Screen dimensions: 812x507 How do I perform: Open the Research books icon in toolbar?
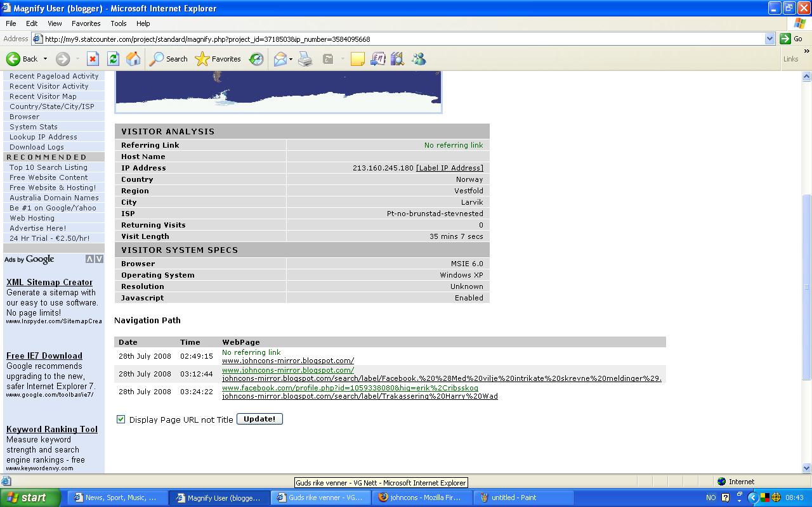398,59
